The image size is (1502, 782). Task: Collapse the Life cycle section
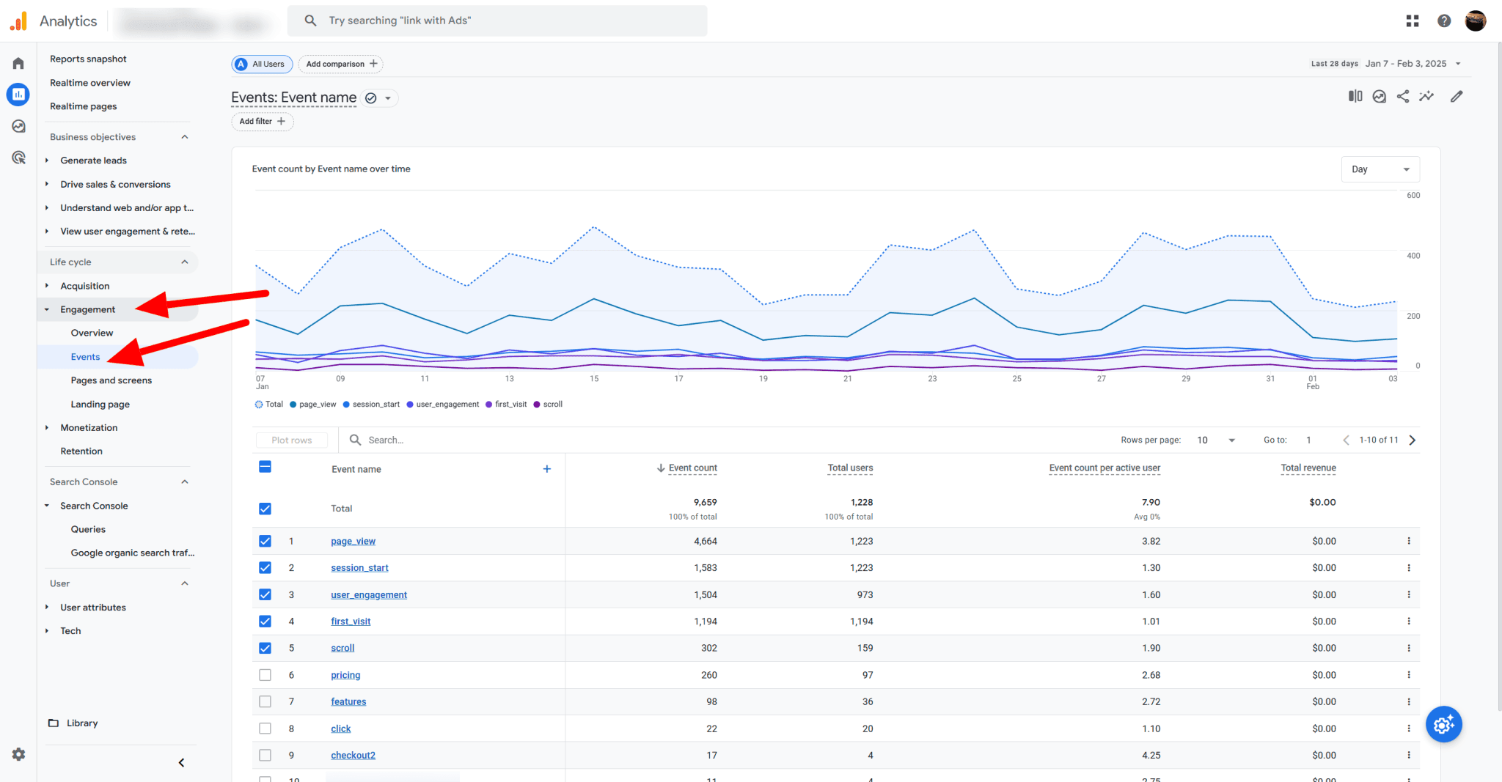pyautogui.click(x=186, y=262)
